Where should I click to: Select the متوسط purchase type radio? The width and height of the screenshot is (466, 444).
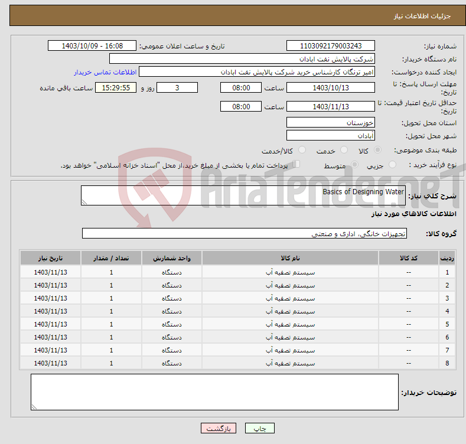tap(354, 164)
